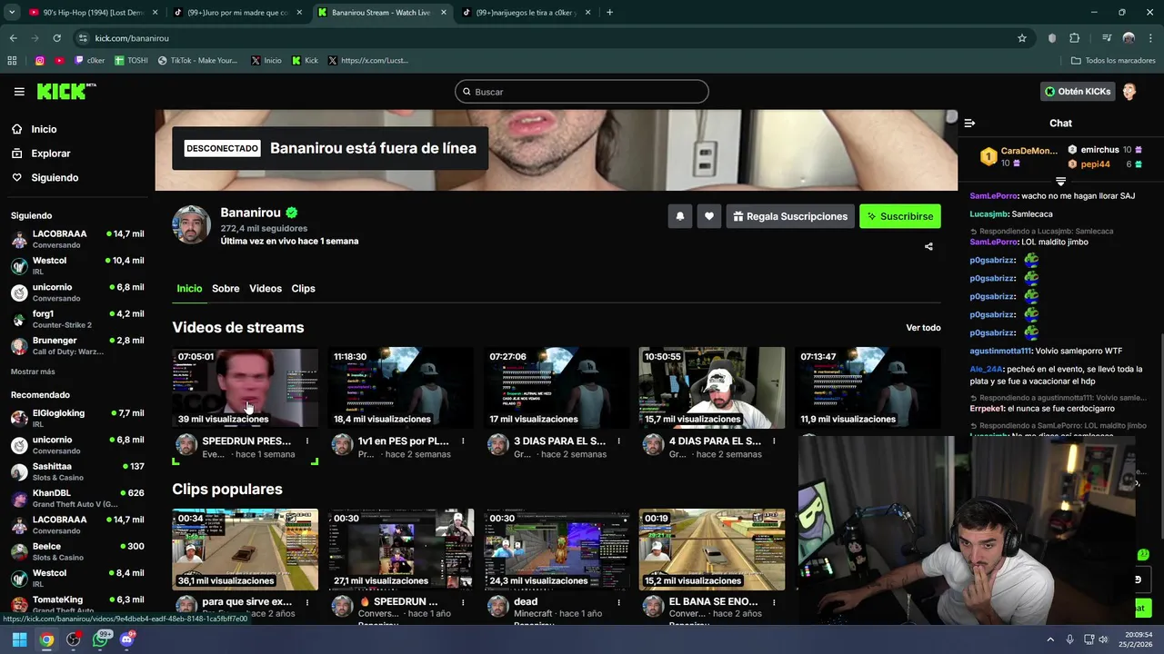Play the SPEEDRUN clip with 27,1 mil views
1164x654 pixels.
coord(401,550)
